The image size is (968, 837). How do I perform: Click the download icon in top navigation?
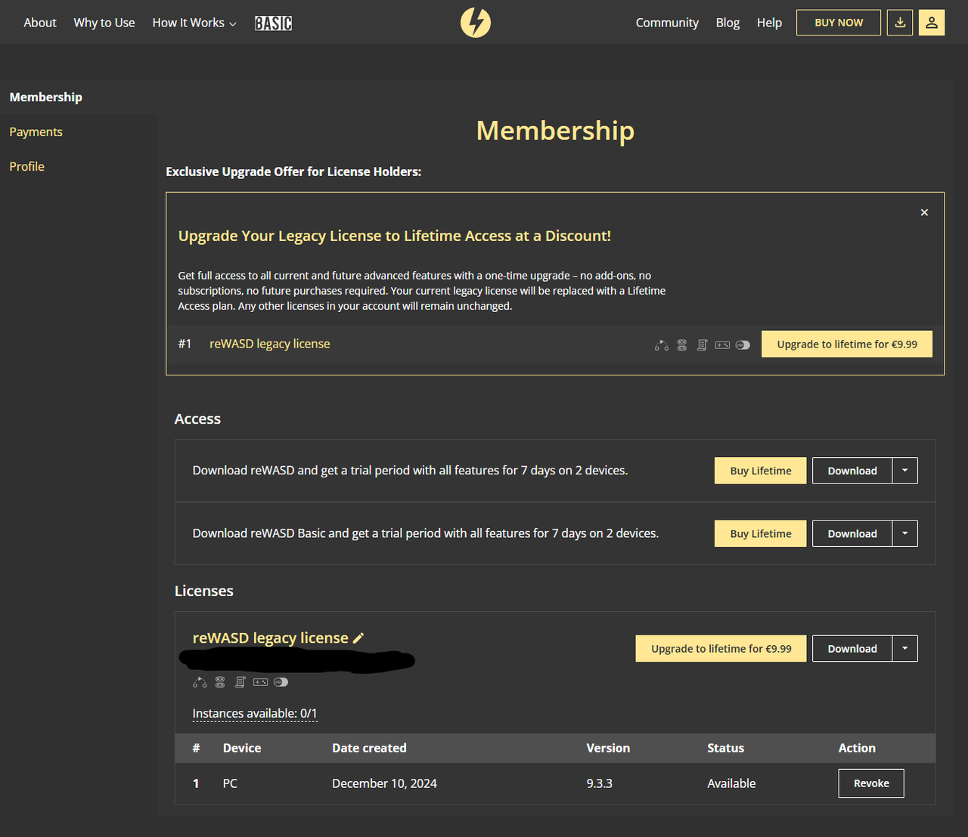tap(900, 23)
